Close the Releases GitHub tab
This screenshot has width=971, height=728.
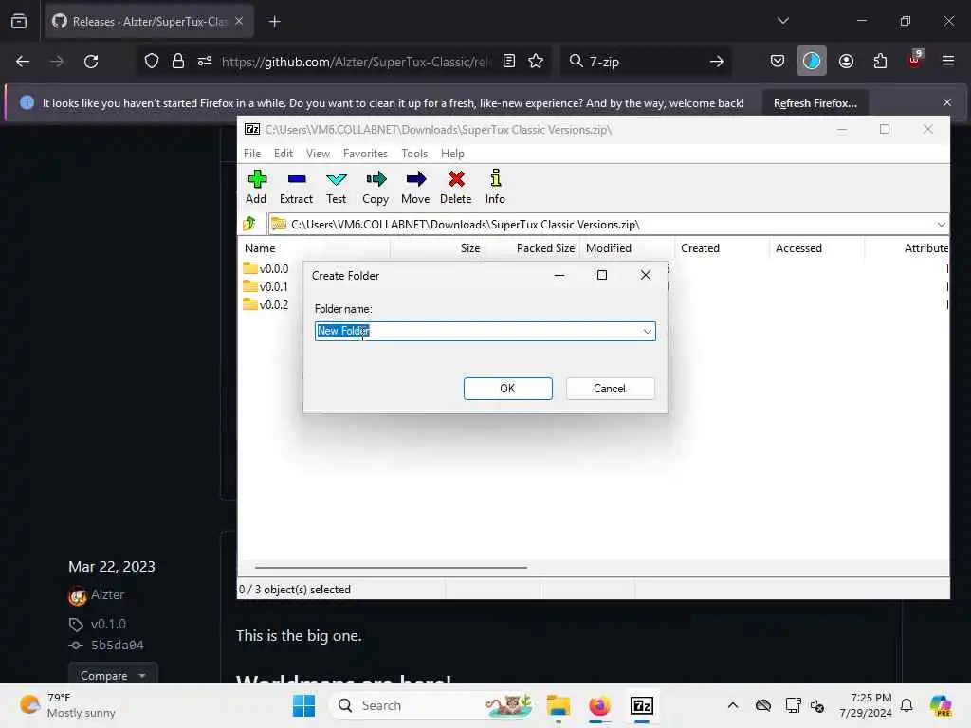239,22
